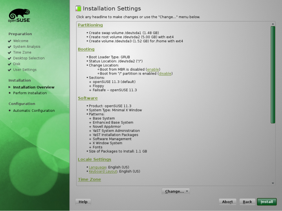Screen dimensions: 282x211
Task: Click the scrollbar up arrow
Action: point(273,24)
